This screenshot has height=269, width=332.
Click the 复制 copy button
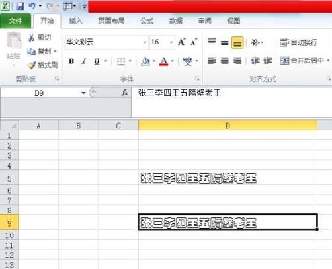(x=39, y=52)
